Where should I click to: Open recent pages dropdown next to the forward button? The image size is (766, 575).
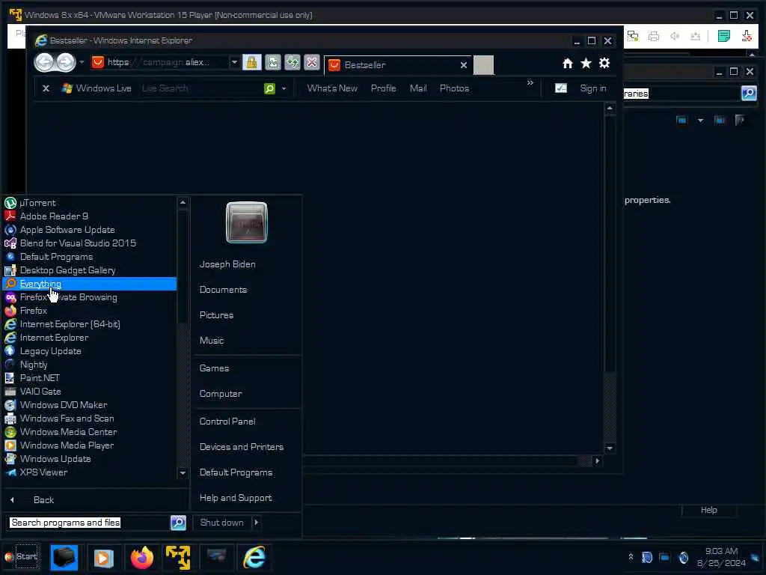82,62
